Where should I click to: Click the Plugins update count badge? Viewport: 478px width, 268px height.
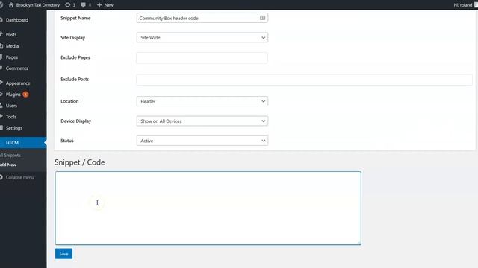[25, 95]
